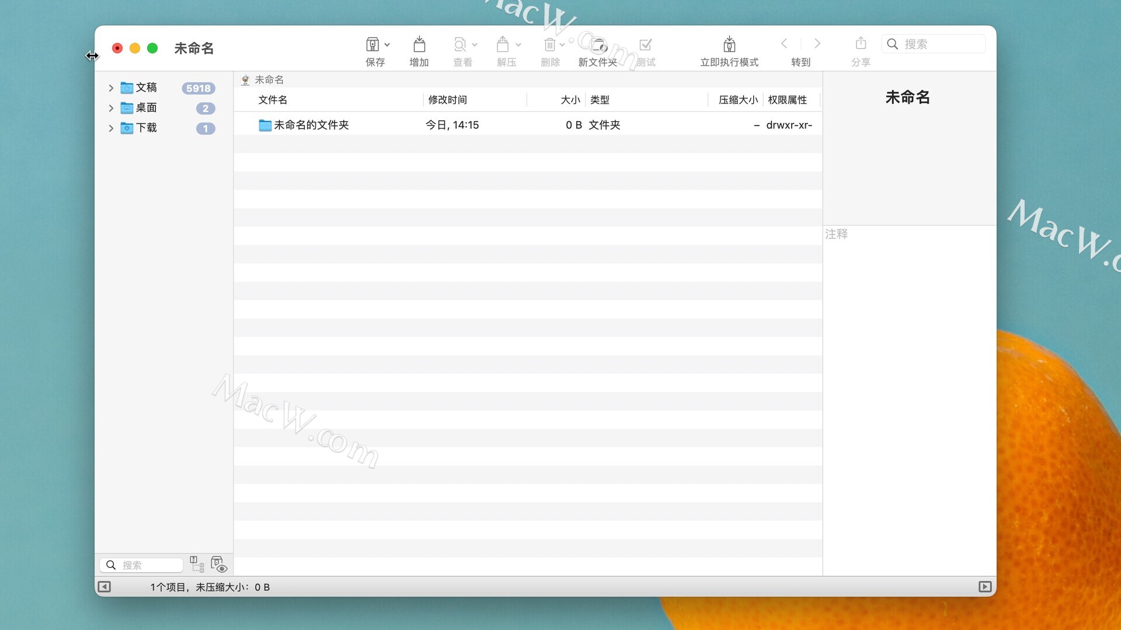Expand the 桌面 folder in sidebar
The width and height of the screenshot is (1121, 630).
pos(111,108)
